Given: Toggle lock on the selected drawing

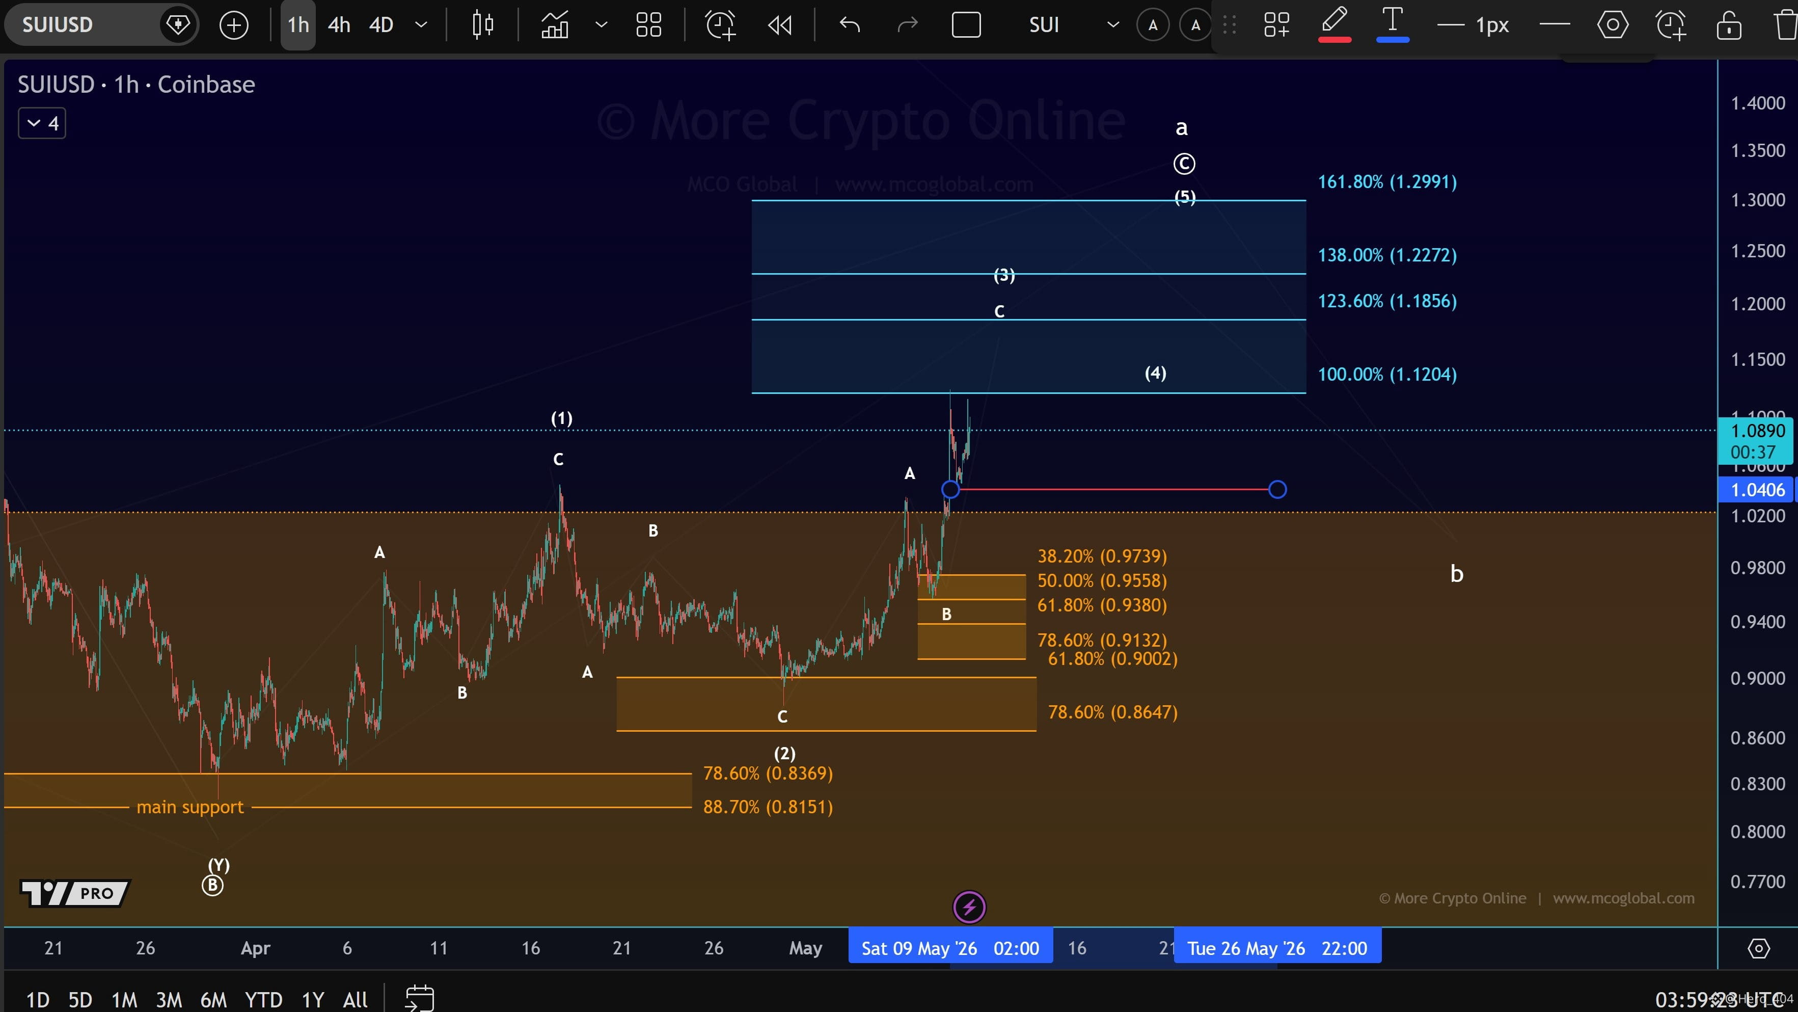Looking at the screenshot, I should 1729,25.
